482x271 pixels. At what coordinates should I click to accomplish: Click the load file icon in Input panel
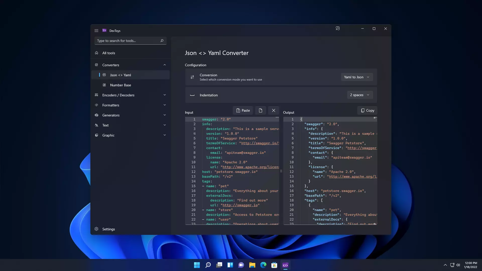click(260, 110)
